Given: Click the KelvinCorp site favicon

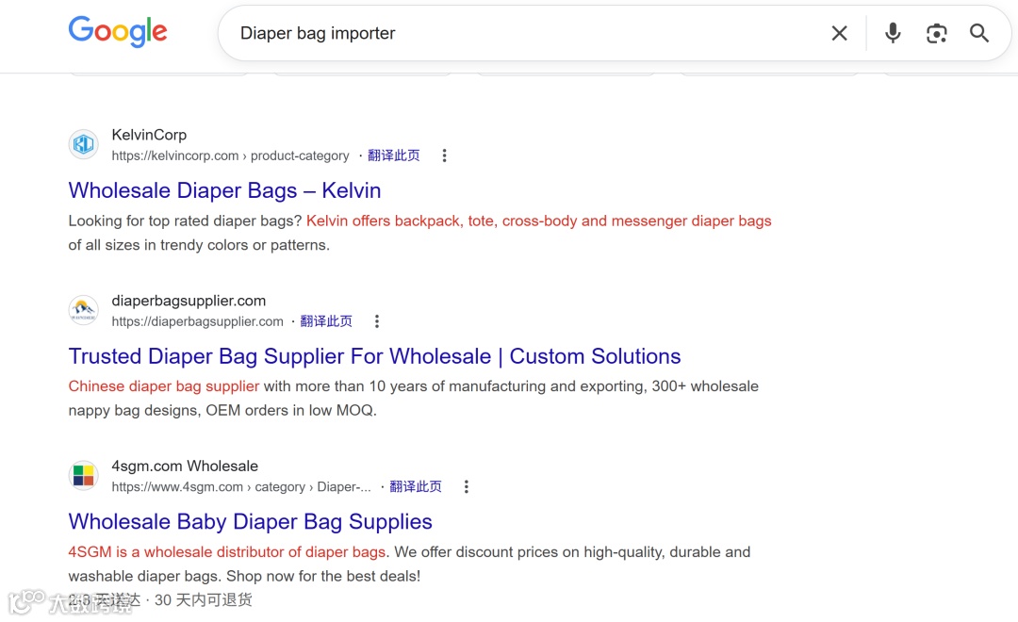Looking at the screenshot, I should (84, 144).
